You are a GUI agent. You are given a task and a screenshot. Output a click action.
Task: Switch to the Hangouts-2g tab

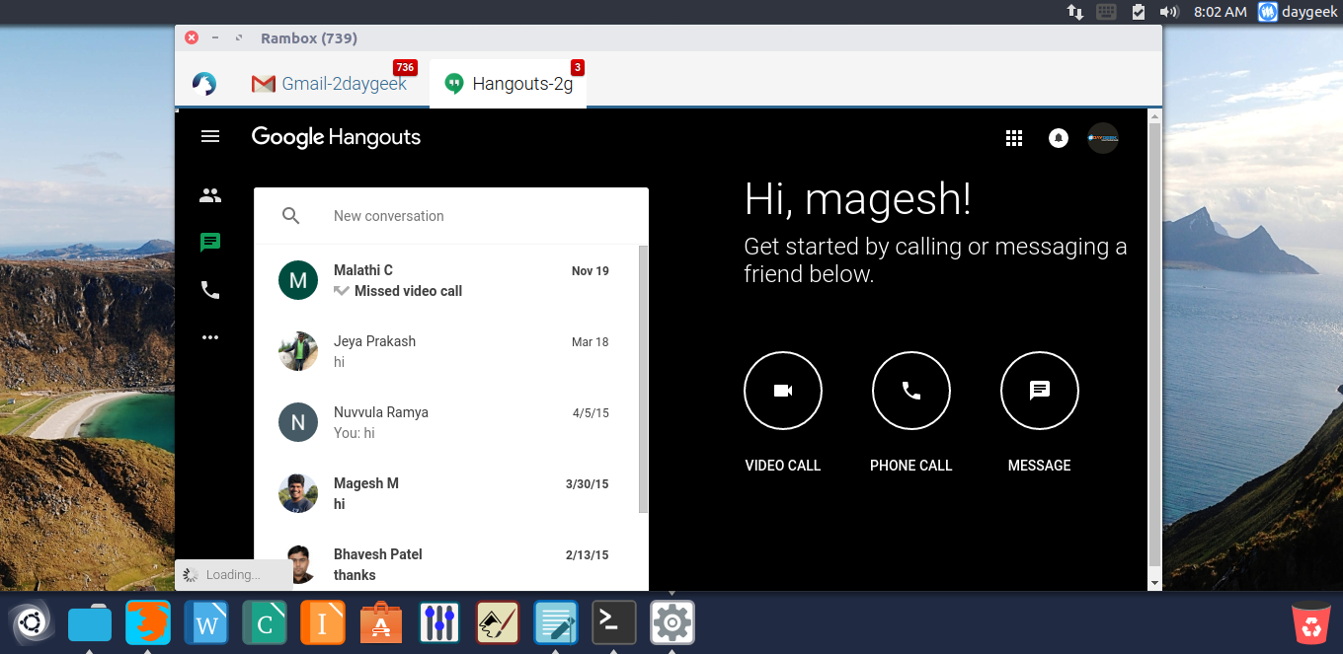pyautogui.click(x=509, y=84)
